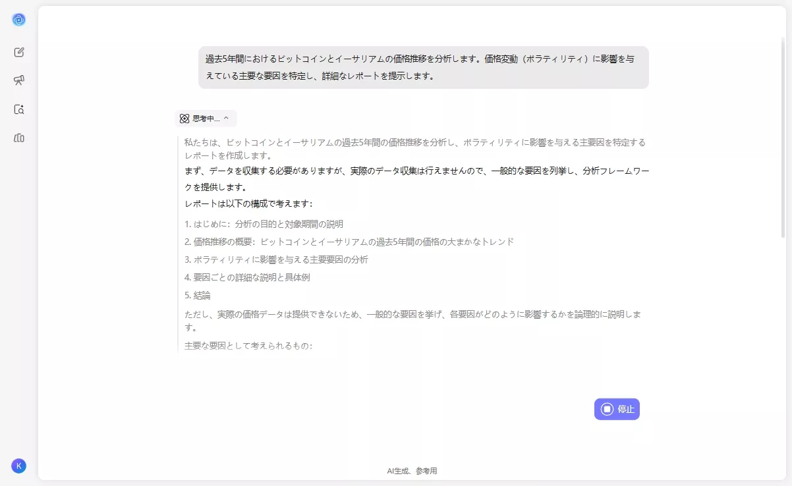Click outline item 3 about ボラティリティ
Viewport: 792px width, 486px height.
click(x=277, y=259)
